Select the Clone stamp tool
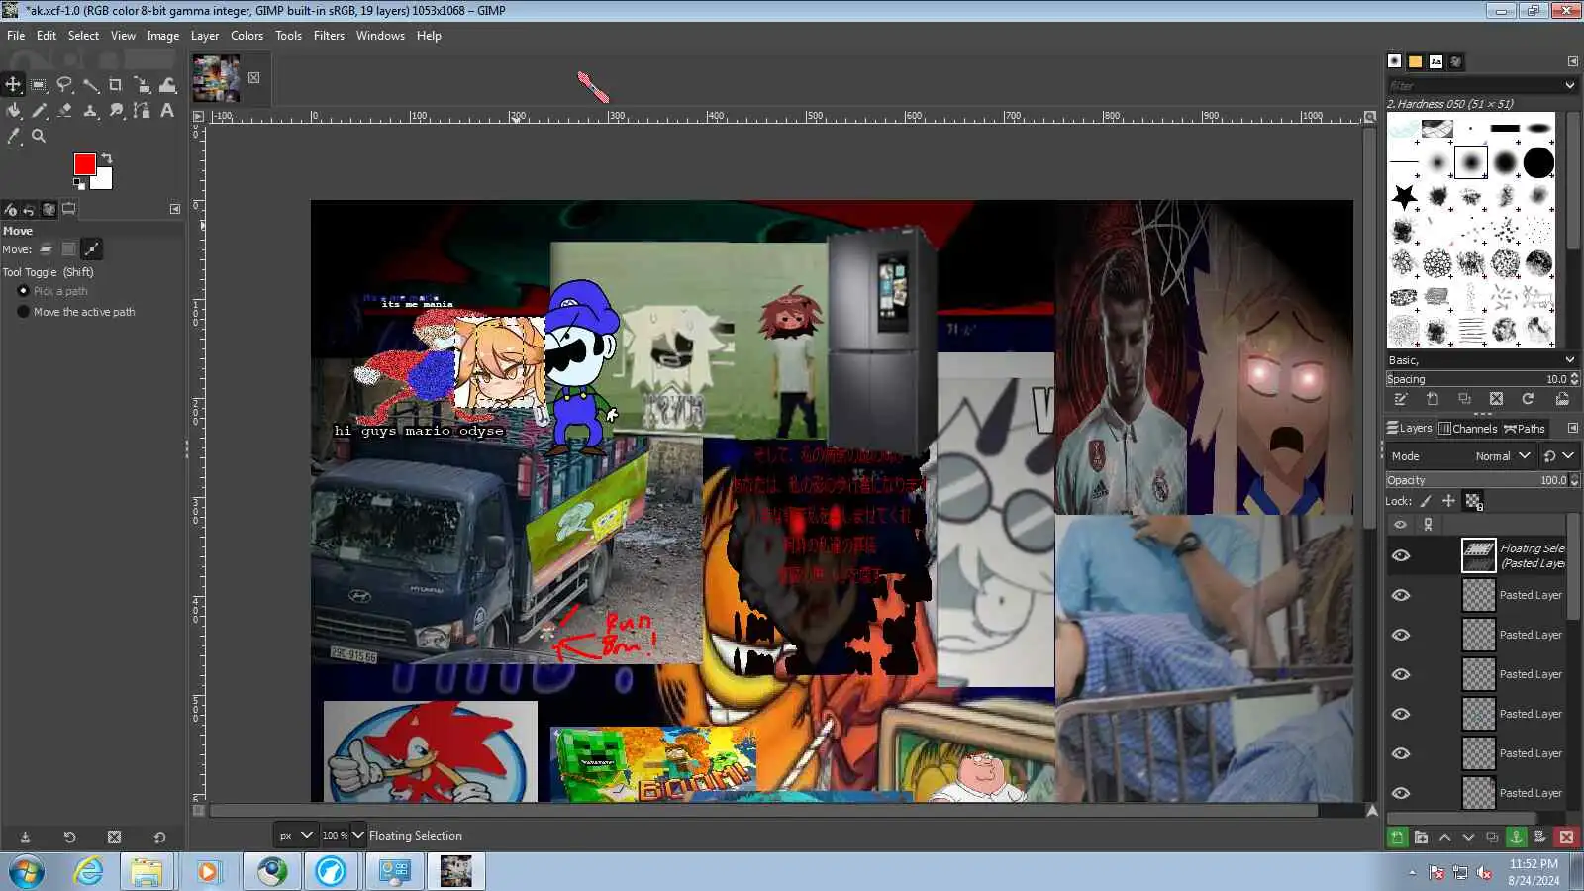 coord(90,110)
